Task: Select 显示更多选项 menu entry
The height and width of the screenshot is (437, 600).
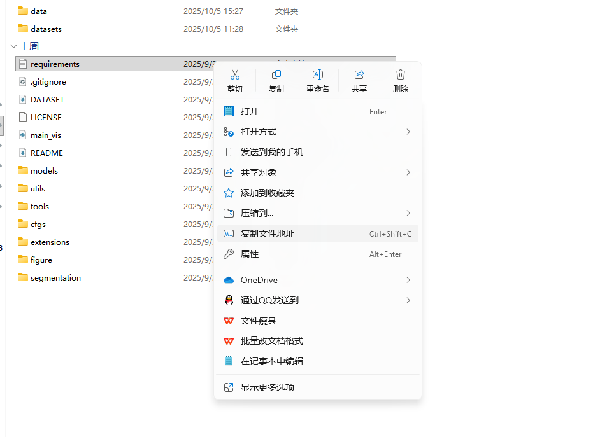Action: (318, 387)
